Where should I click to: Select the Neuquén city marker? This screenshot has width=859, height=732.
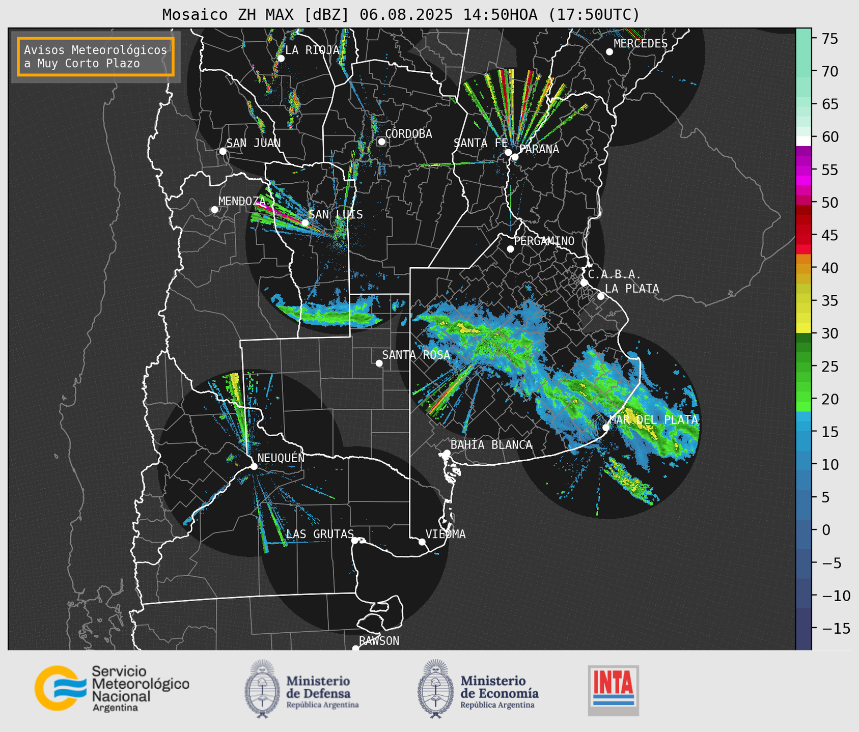pos(254,466)
